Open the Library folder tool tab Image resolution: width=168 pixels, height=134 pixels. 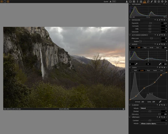(130, 1)
